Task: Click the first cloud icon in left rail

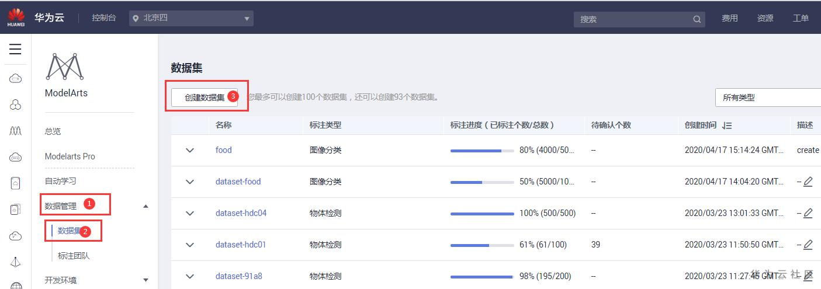Action: click(x=16, y=79)
